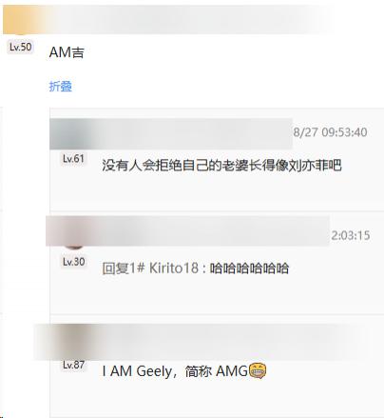Click the I AM Geely reply text
The height and width of the screenshot is (418, 384).
pos(175,371)
